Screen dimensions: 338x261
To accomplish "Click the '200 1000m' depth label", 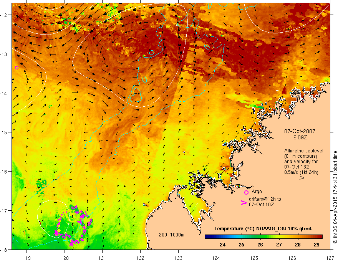I will [x=172, y=235].
